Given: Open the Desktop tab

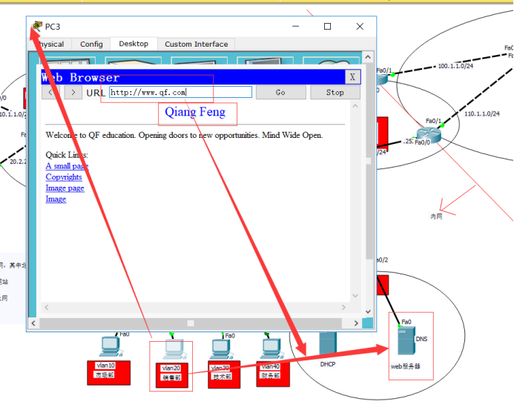Looking at the screenshot, I should (134, 44).
